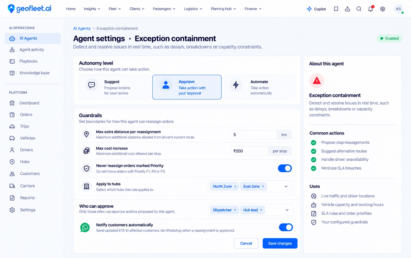
Task: Open search with the magnifier icon
Action: (359, 9)
